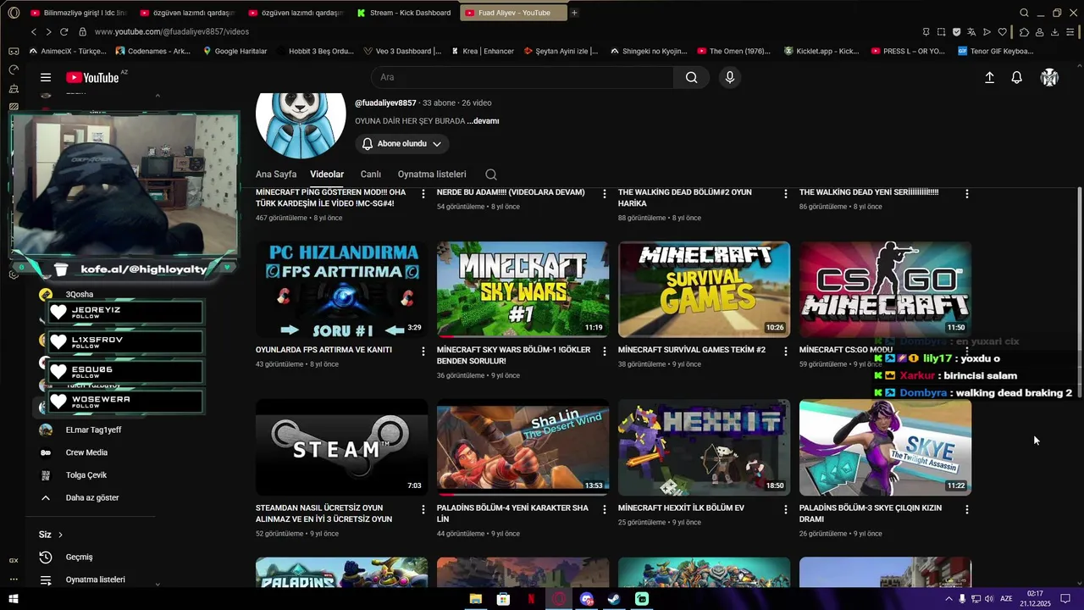Screen dimensions: 1084x610
Task: Open ELmar Tag1yeff subscription in sidebar
Action: point(93,430)
